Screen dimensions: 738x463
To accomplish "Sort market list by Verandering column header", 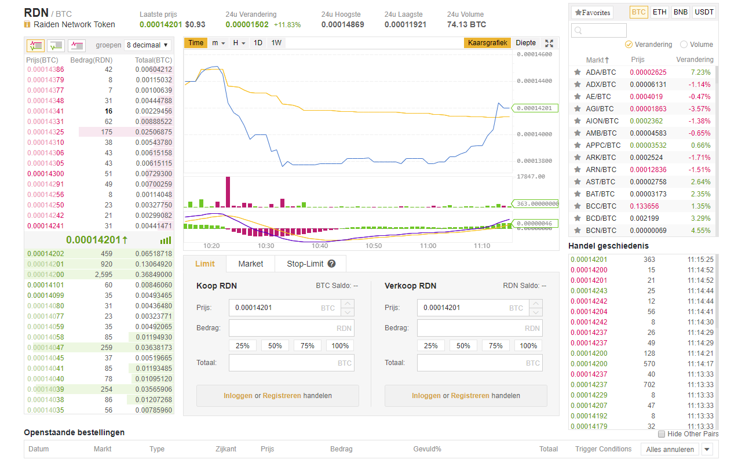I will pos(695,60).
